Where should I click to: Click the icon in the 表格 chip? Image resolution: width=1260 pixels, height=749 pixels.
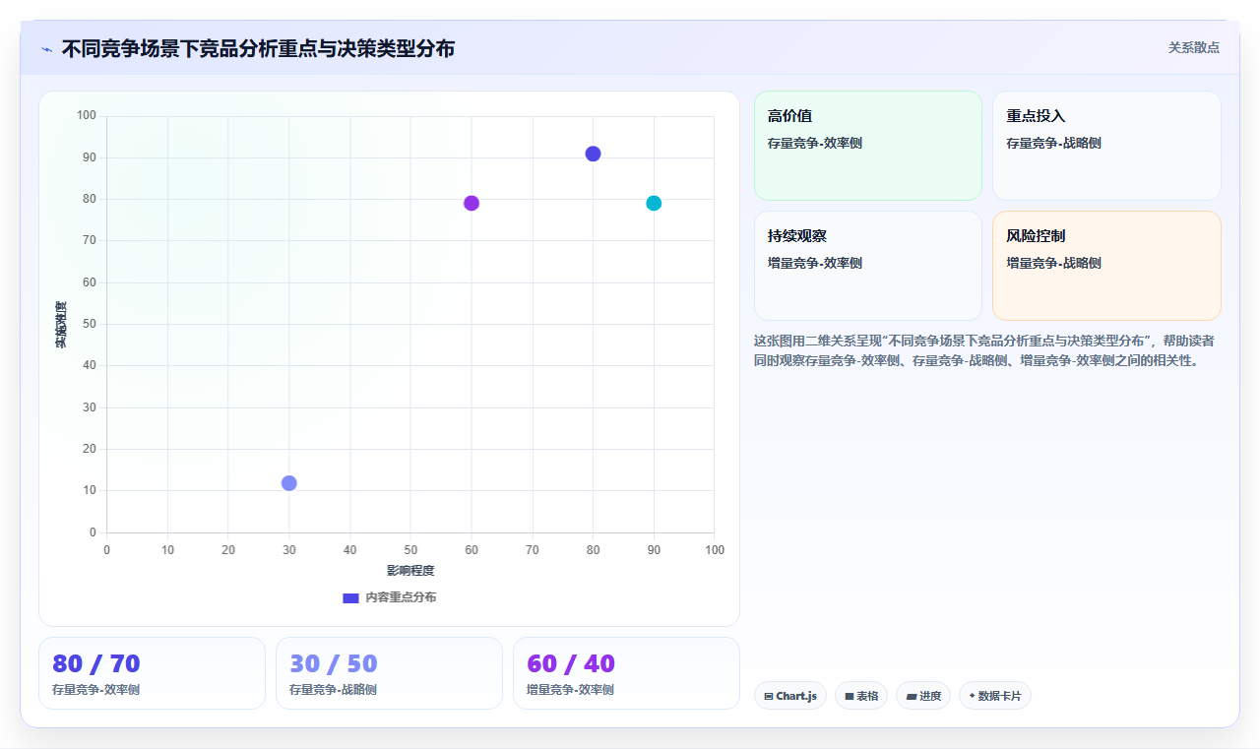click(849, 697)
